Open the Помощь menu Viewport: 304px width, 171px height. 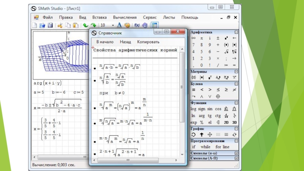pyautogui.click(x=190, y=17)
